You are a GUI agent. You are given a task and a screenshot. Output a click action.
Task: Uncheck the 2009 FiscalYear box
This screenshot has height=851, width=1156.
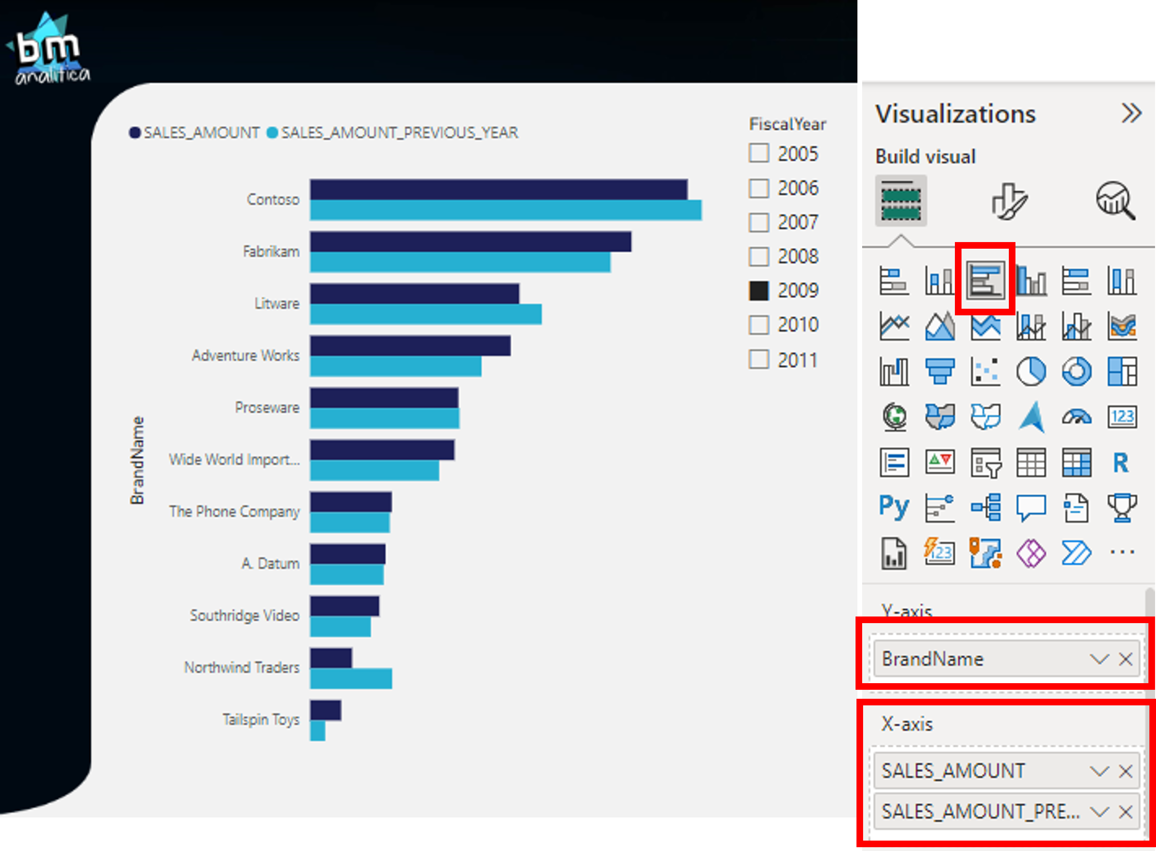coord(759,291)
